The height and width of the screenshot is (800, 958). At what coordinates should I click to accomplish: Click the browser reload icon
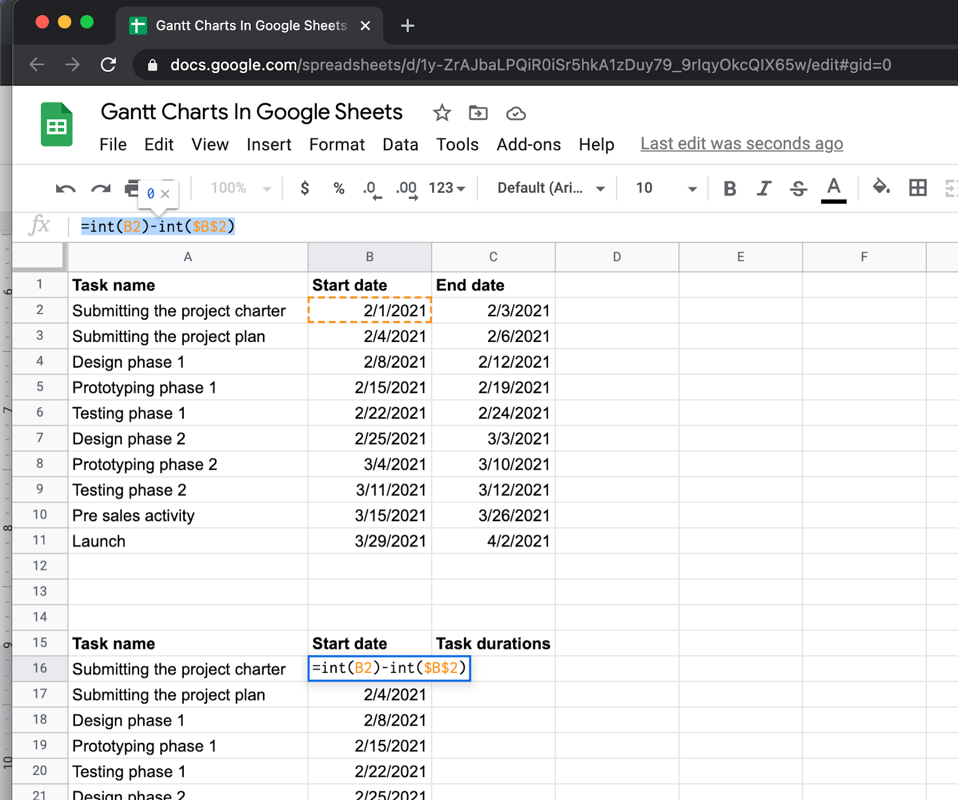click(x=108, y=65)
